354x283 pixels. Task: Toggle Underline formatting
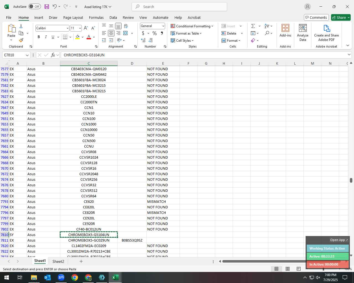[x=53, y=37]
